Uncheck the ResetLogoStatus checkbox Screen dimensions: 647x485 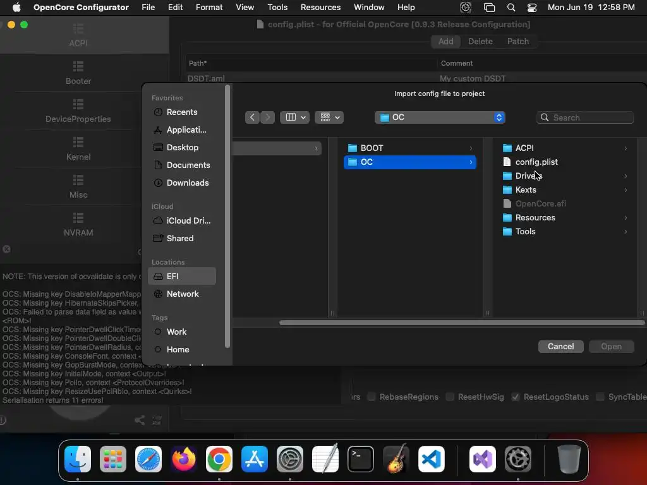[516, 397]
